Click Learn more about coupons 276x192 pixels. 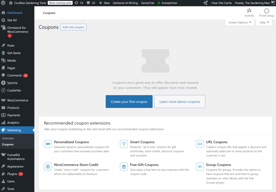(180, 102)
